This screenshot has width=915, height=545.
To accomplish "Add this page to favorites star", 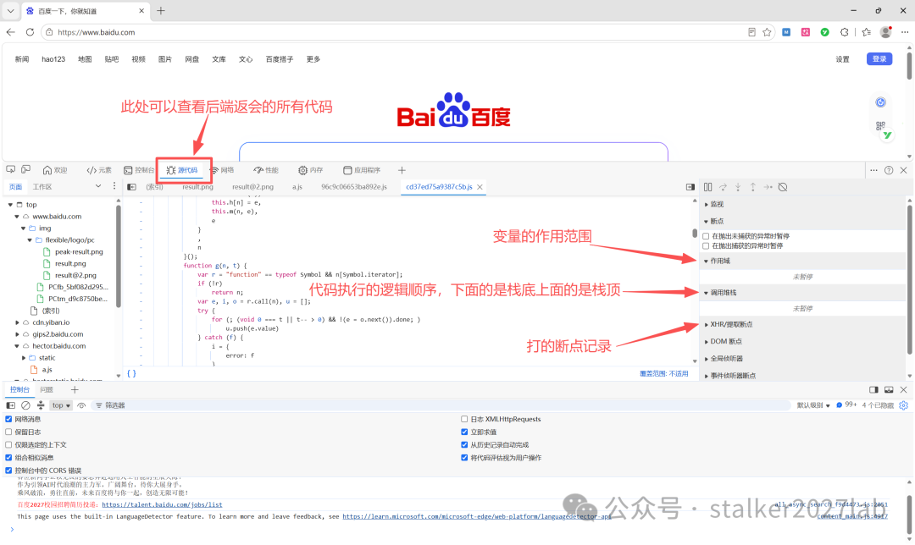I will (768, 32).
